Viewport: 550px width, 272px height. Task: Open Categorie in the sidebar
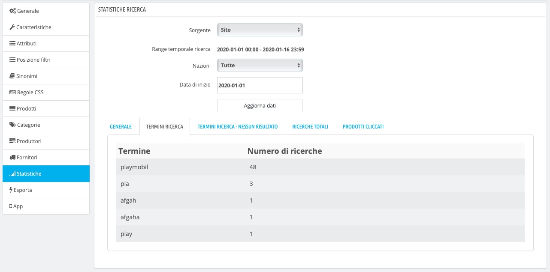click(46, 125)
